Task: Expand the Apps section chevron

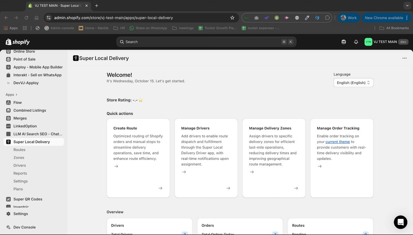Action: (x=16, y=95)
